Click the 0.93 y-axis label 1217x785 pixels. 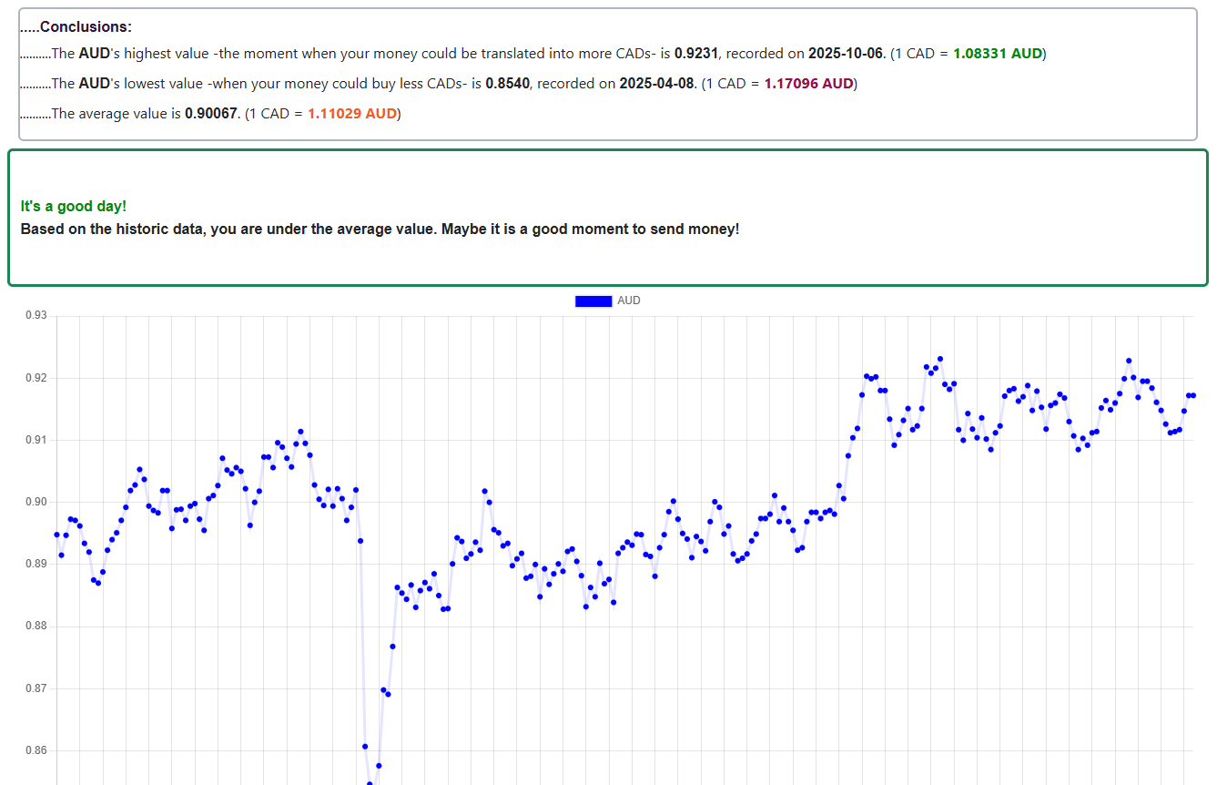(x=35, y=316)
